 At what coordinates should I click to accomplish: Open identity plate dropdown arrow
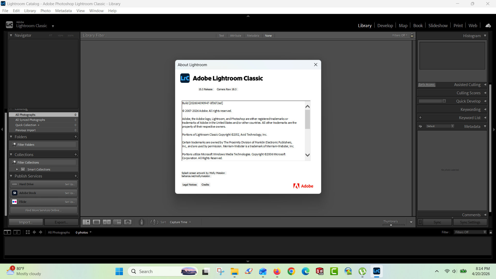coord(53,26)
